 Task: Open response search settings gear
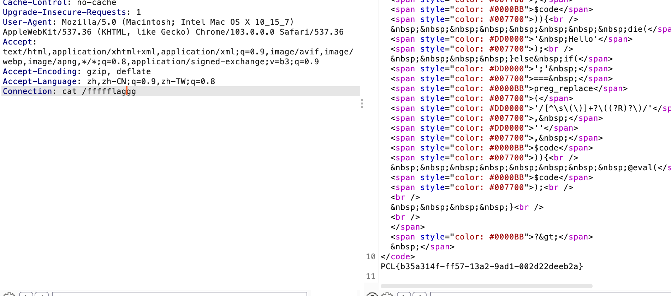(387, 295)
